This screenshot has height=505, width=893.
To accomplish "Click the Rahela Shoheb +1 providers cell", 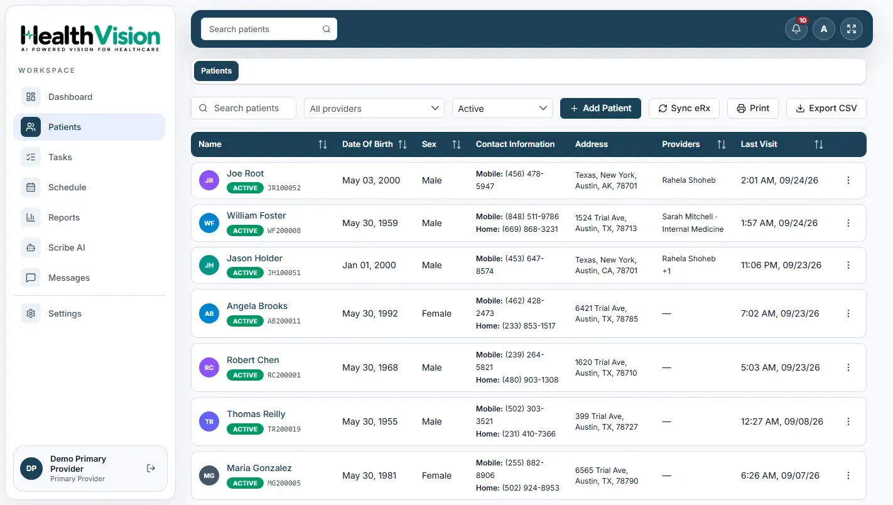I will tap(689, 265).
